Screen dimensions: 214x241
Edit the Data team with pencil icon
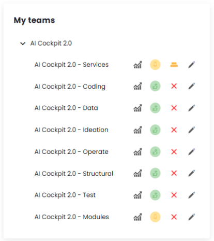[x=192, y=108]
